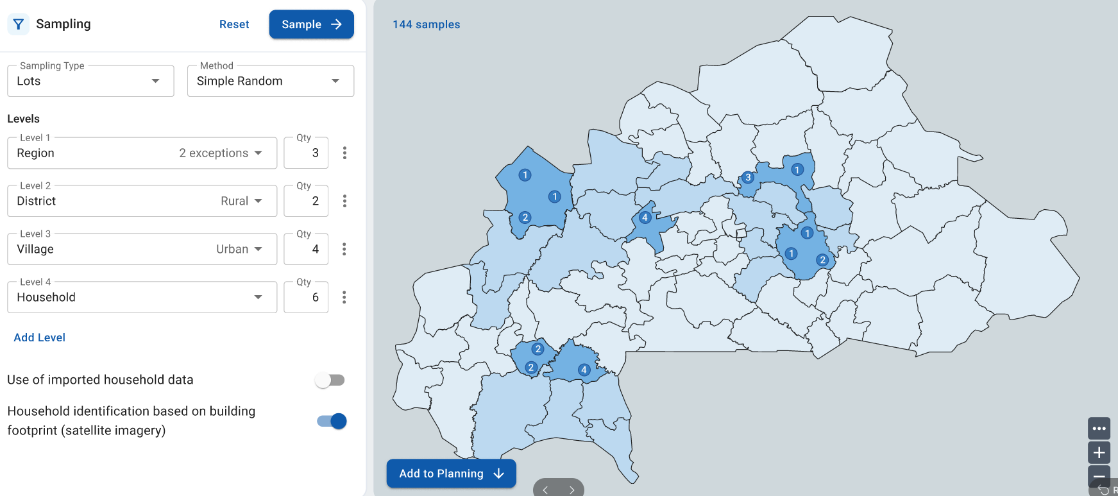Reset the sampling settings

pyautogui.click(x=234, y=24)
